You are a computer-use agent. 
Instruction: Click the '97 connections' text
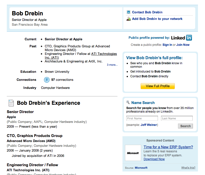point(62,80)
